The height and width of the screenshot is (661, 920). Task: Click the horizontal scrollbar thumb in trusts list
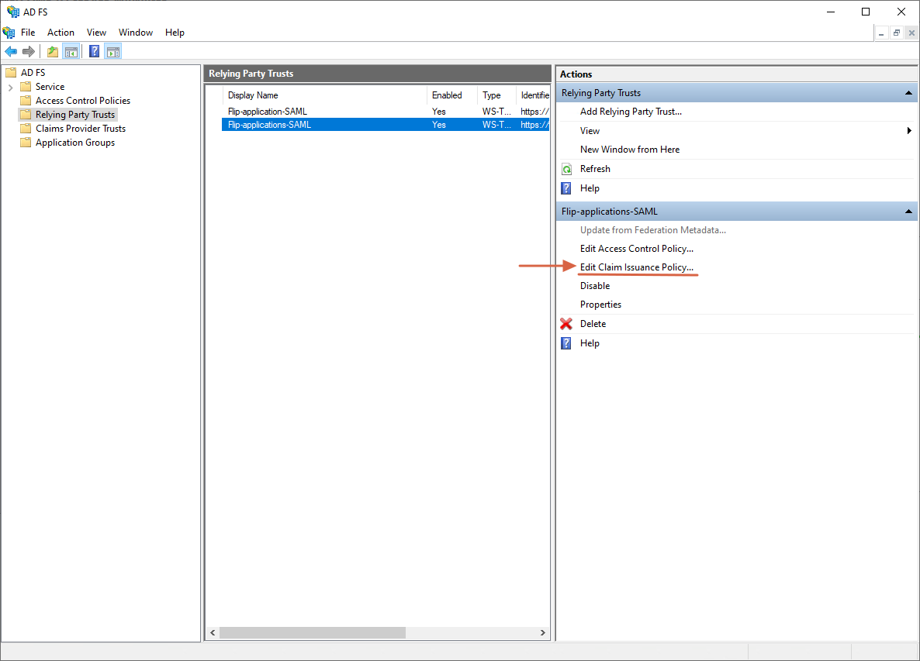pos(312,633)
